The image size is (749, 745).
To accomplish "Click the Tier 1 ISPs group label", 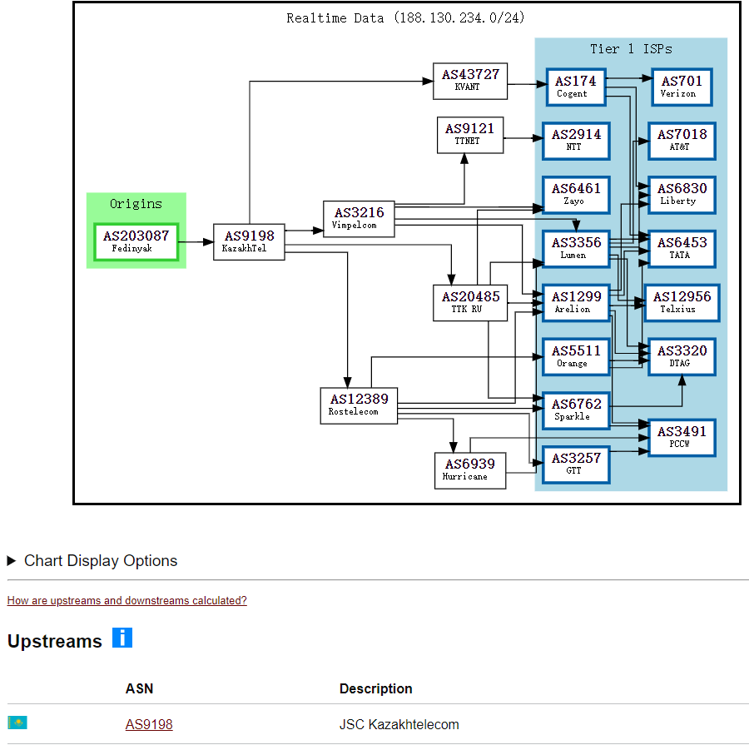I will [631, 49].
